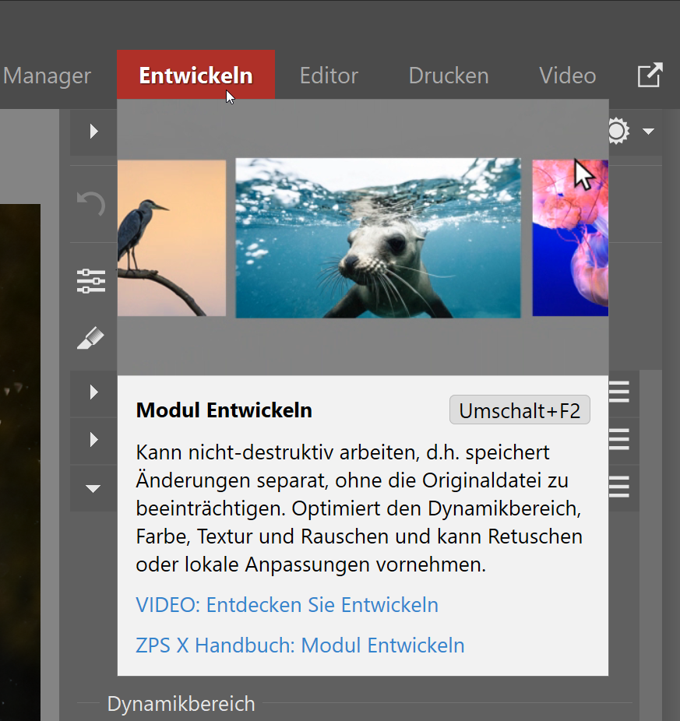Collapse the section with the downward triangle arrow

coord(93,488)
